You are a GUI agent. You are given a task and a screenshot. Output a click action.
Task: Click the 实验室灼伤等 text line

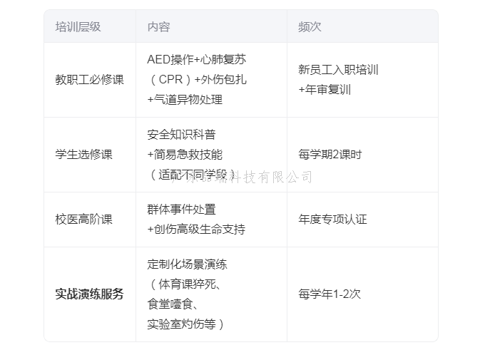pyautogui.click(x=185, y=324)
